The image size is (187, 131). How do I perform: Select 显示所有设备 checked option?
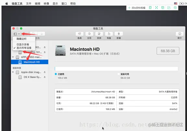click(x=24, y=48)
